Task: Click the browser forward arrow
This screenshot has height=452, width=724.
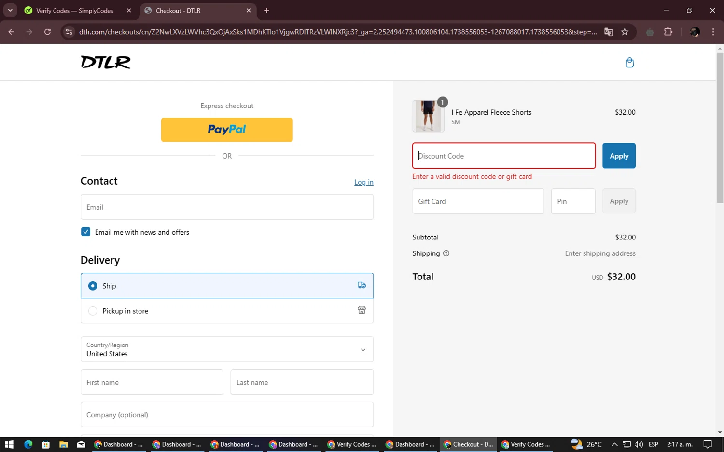Action: coord(29,32)
